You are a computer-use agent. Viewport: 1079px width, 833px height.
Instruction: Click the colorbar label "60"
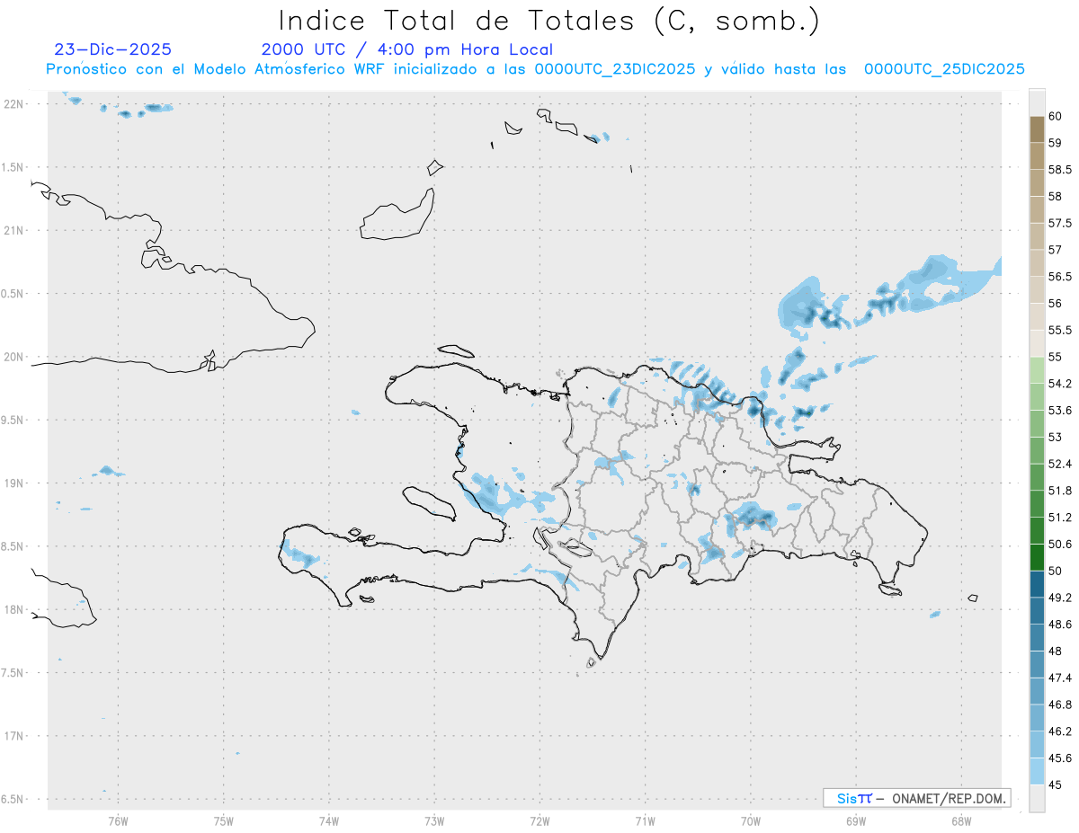(1056, 116)
